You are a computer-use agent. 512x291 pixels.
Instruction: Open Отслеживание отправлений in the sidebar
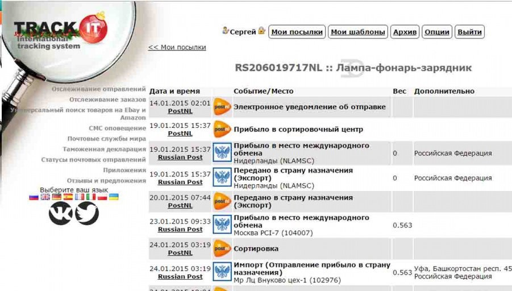point(99,89)
